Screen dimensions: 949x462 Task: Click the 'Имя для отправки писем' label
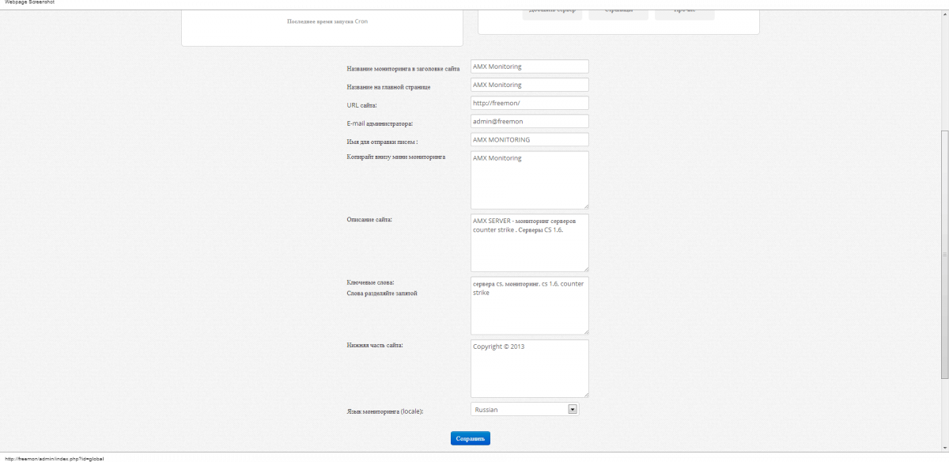pyautogui.click(x=380, y=142)
